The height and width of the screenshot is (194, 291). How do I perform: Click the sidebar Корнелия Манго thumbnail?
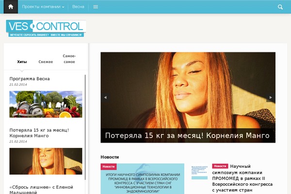pos(46,161)
